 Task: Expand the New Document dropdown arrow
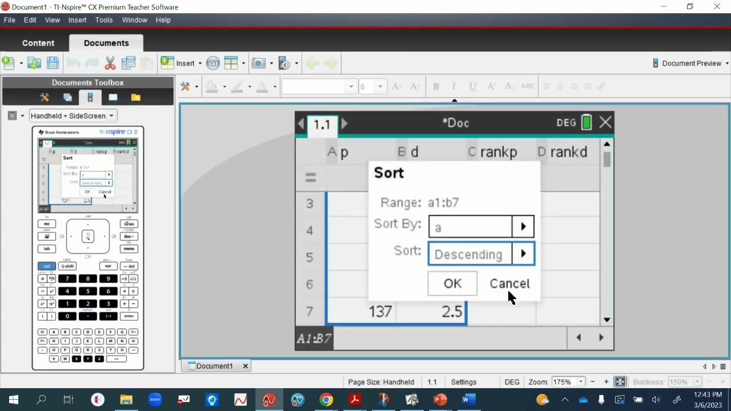(21, 63)
